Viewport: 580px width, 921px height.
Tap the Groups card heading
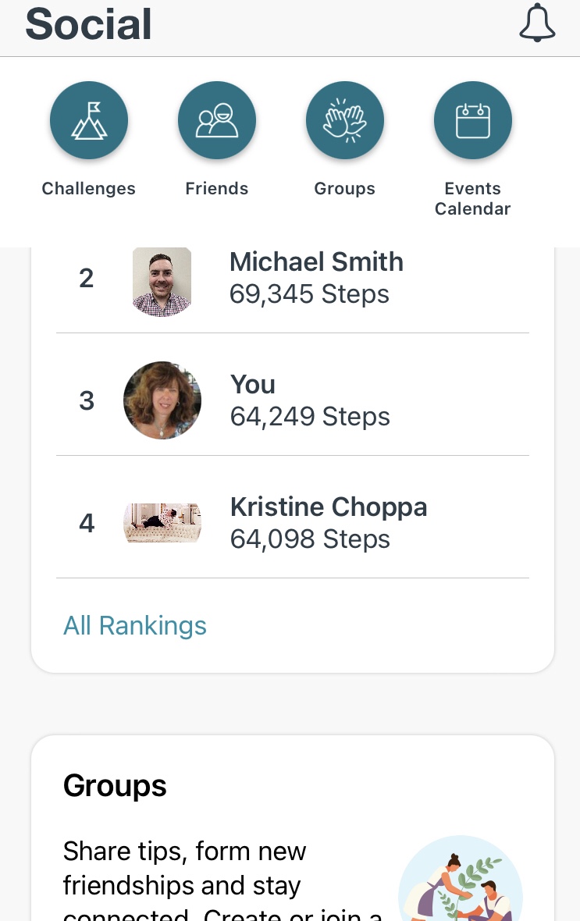[116, 785]
